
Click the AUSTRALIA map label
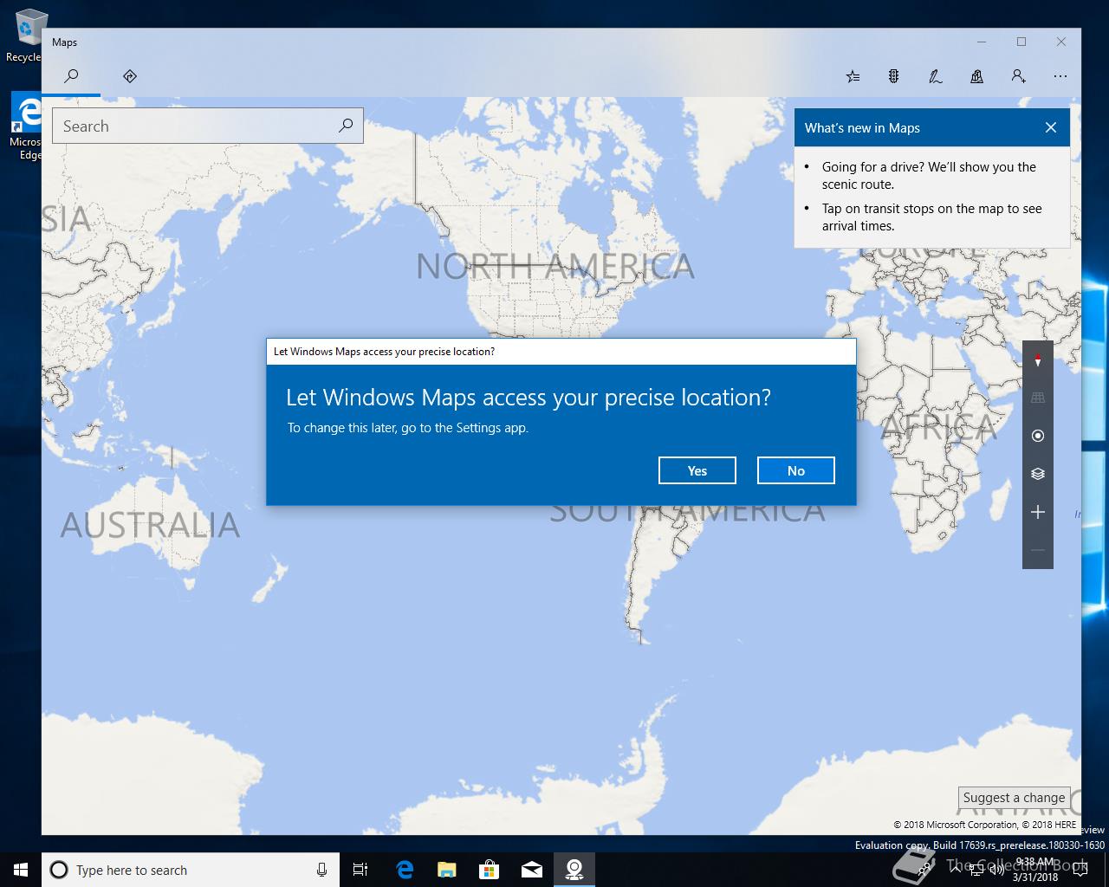[x=150, y=525]
